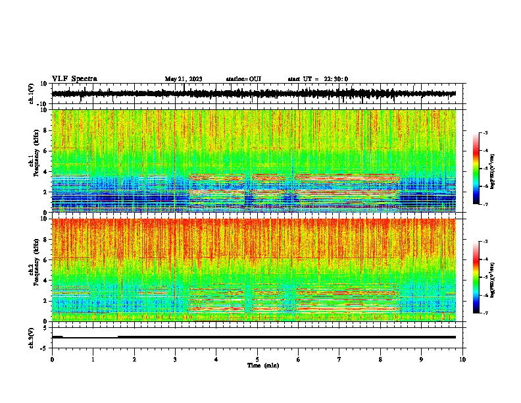
Task: Click the "-7" label on ch.1 colorbar
Action: (485, 204)
